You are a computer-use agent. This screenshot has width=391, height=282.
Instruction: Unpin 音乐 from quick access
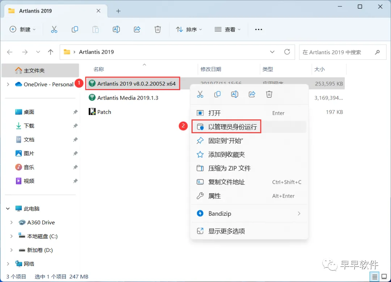point(75,167)
